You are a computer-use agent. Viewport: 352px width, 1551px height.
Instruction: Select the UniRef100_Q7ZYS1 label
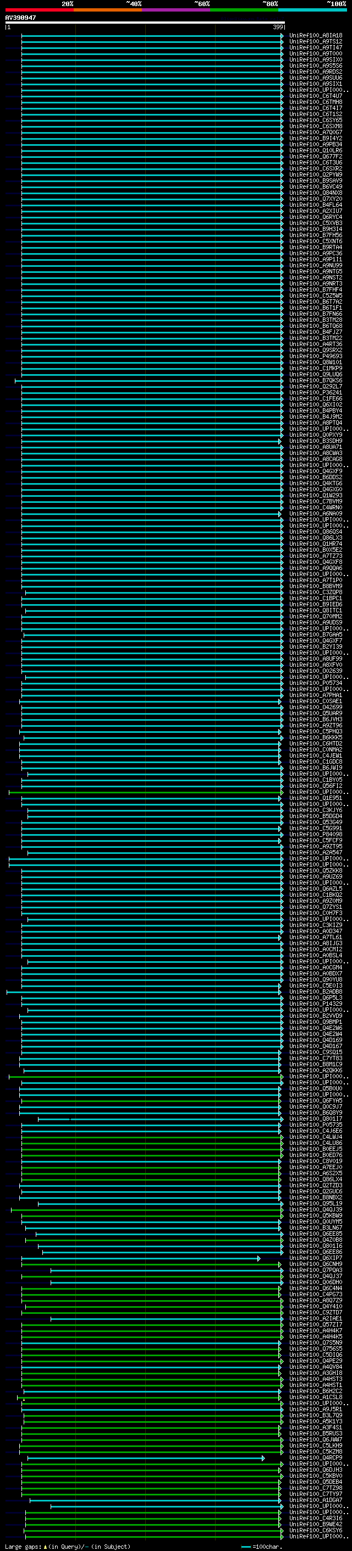316,907
